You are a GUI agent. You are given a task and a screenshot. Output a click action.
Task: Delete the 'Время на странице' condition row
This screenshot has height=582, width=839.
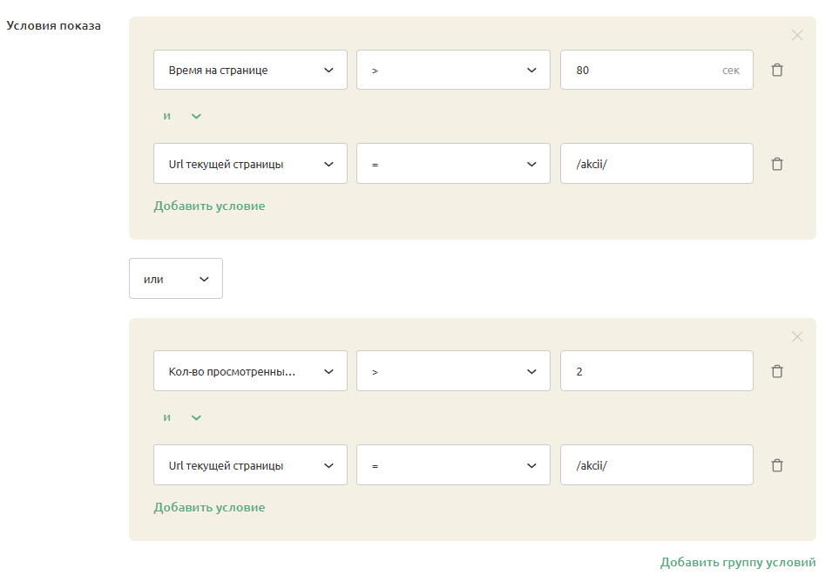pos(777,70)
